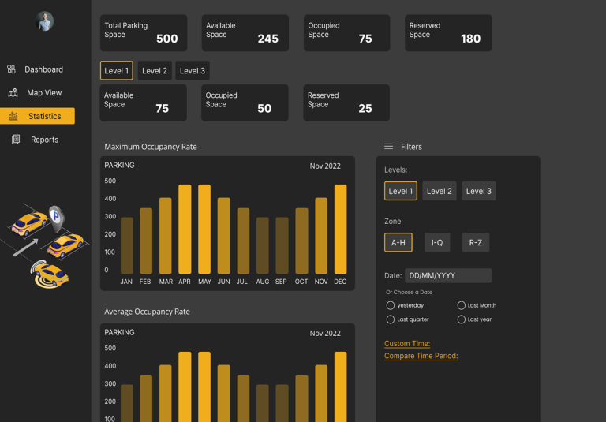Click the DD/MM/YYYY date field
Image resolution: width=606 pixels, height=422 pixels.
click(448, 275)
